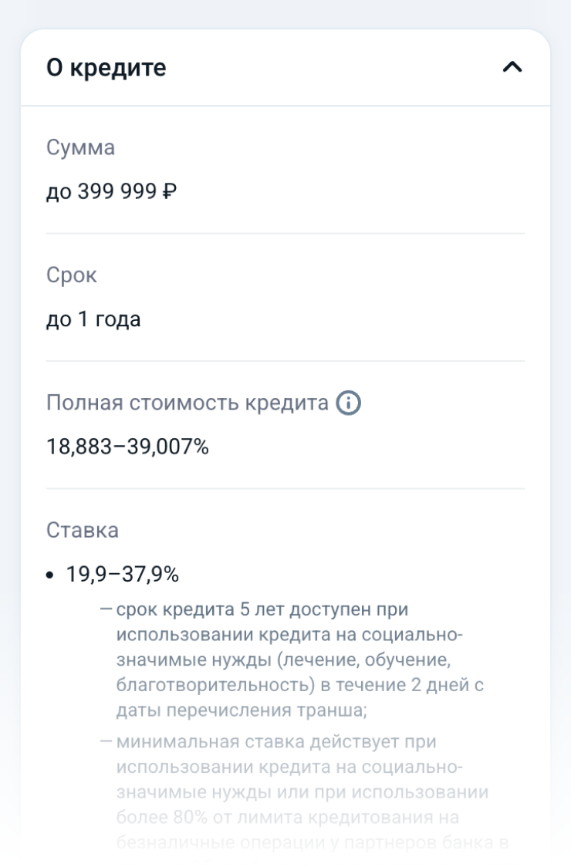
Task: Click the ruble sign after 399 999
Action: (170, 191)
